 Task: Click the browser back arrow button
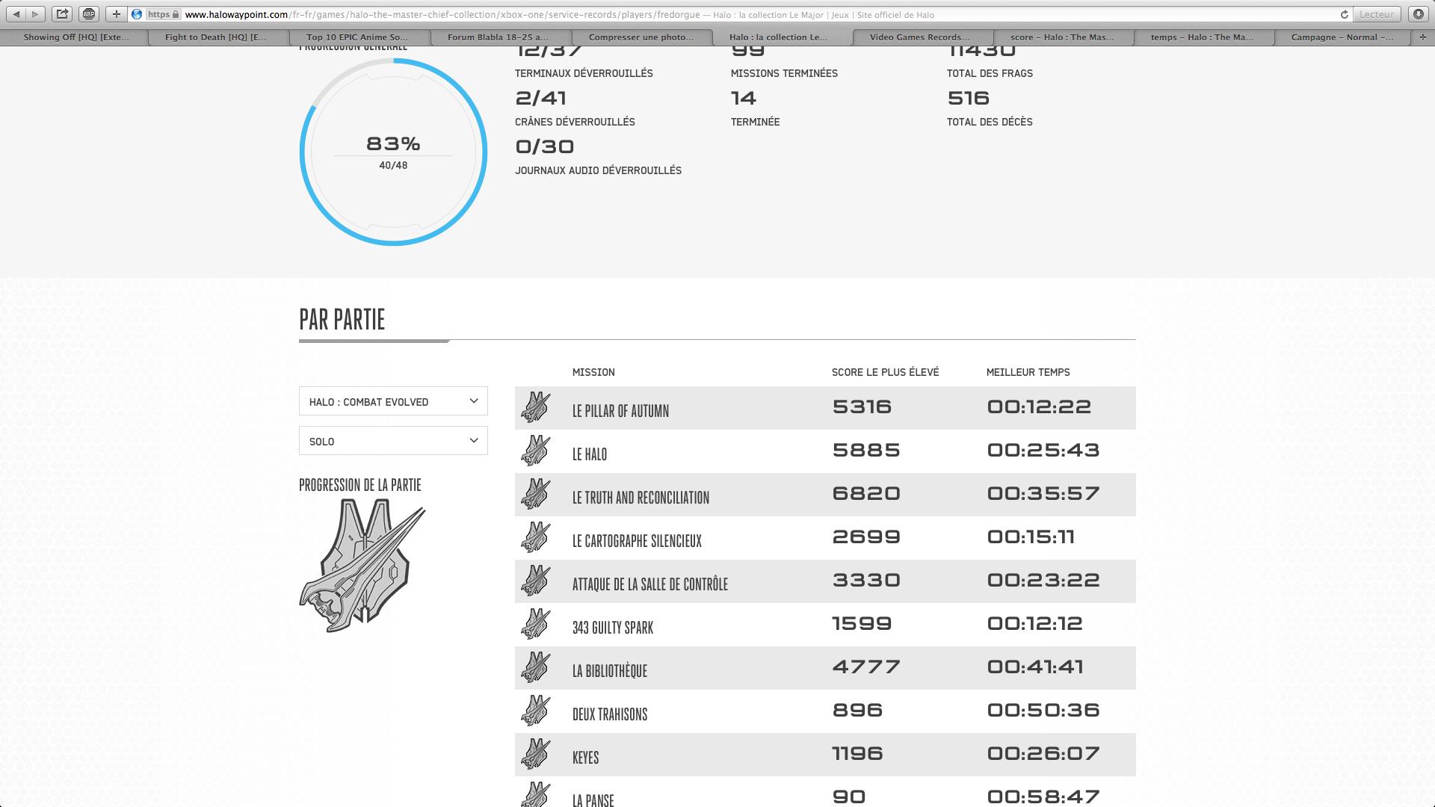(16, 14)
